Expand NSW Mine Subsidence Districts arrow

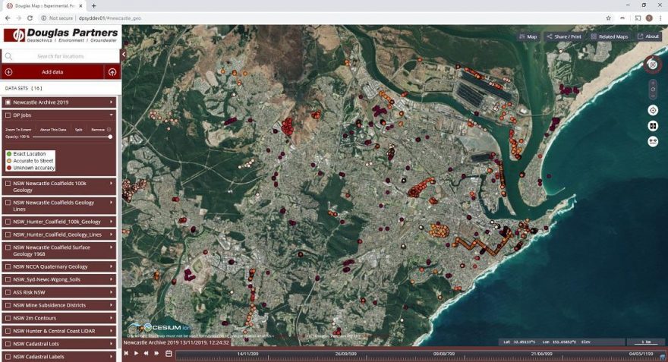tap(111, 305)
